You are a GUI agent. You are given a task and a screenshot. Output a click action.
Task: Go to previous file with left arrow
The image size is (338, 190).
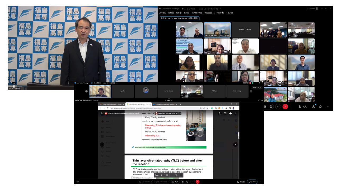tap(102, 145)
